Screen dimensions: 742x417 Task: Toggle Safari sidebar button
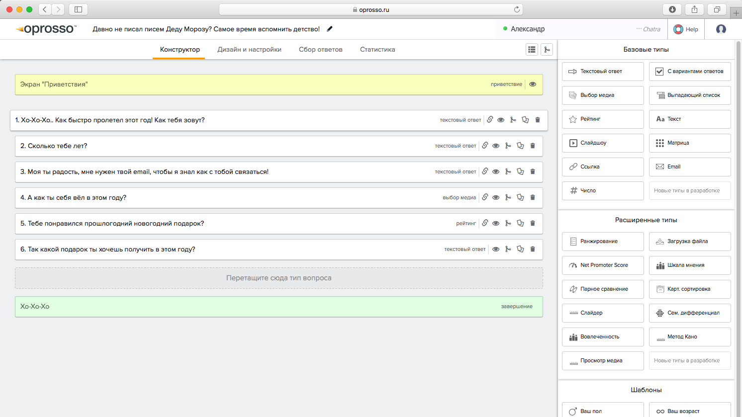point(78,9)
